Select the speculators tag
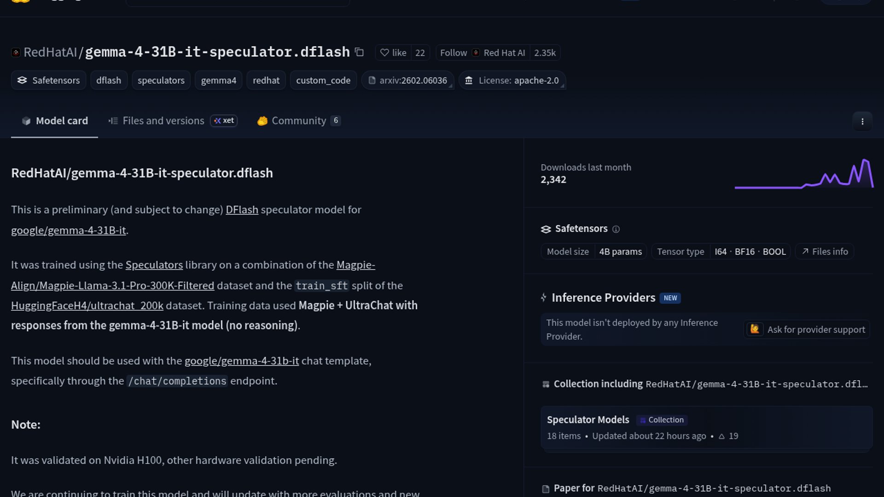Screen dimensions: 884x497 [161, 81]
